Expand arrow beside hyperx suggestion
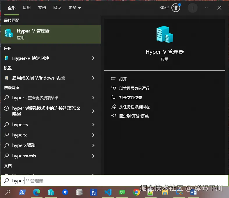229x198 pixels. [x=93, y=135]
